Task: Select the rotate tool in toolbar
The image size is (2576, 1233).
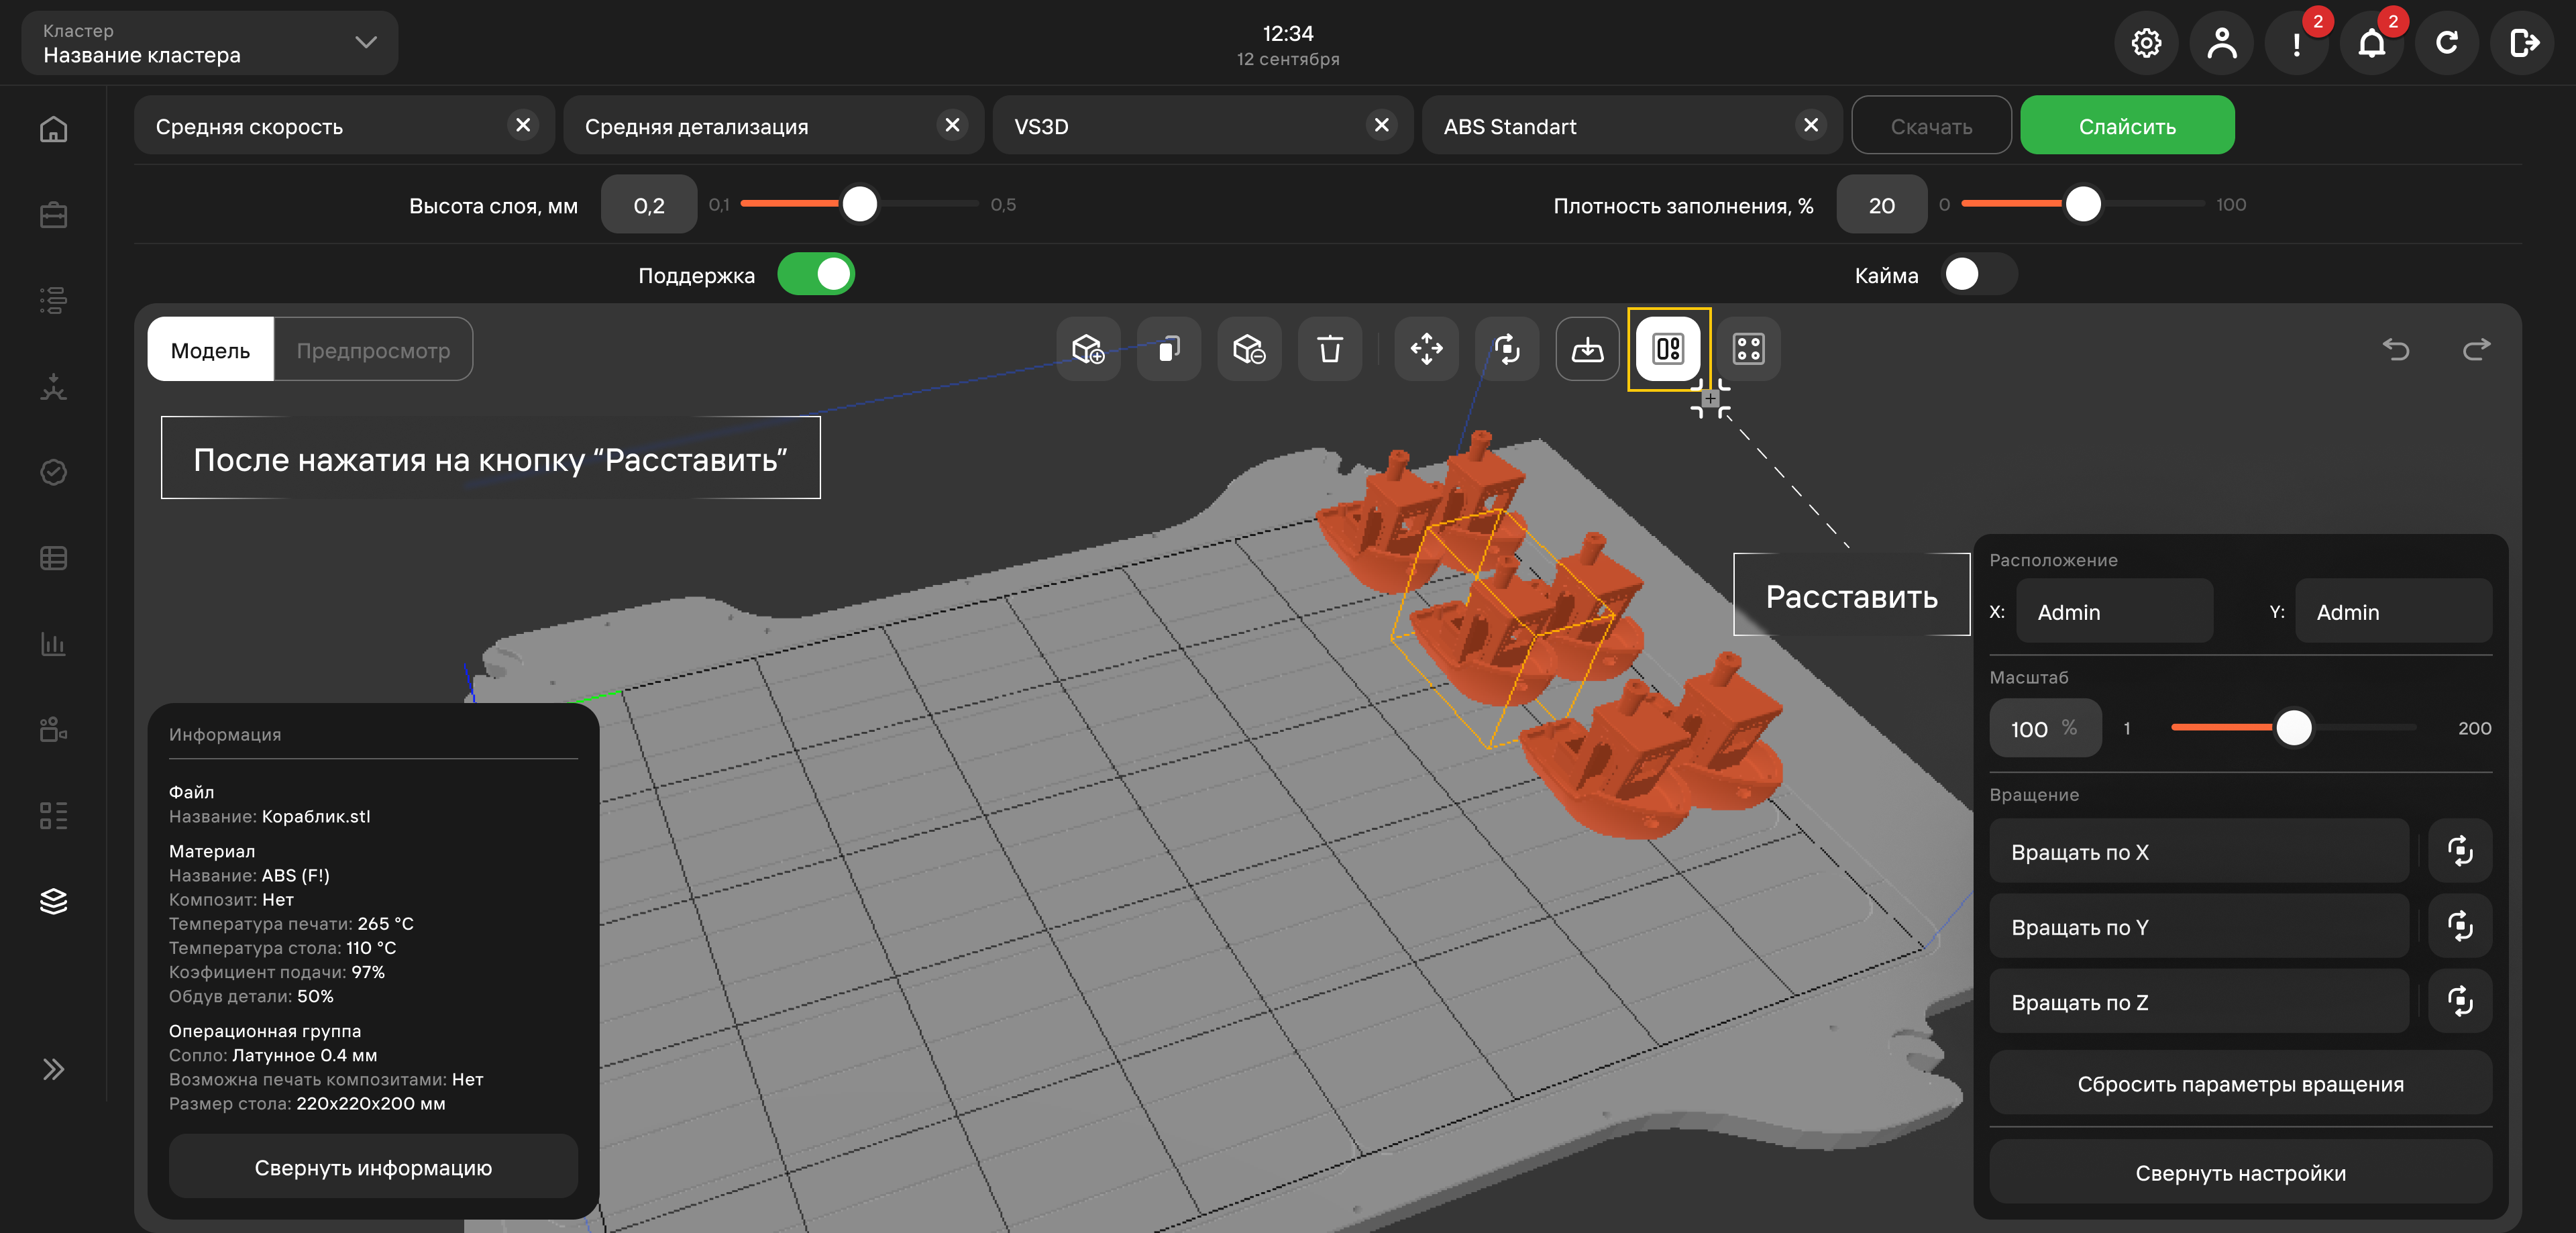Action: pyautogui.click(x=1507, y=349)
